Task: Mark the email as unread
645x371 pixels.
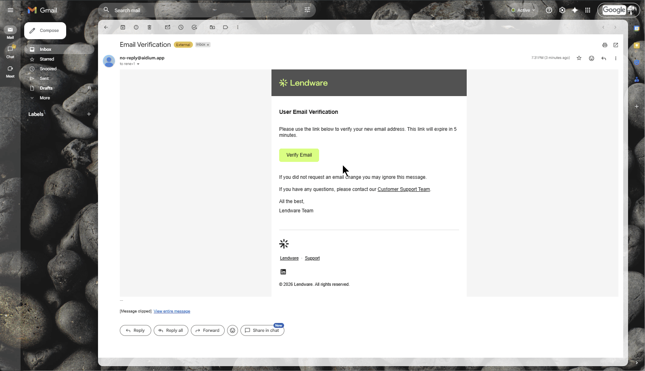Action: (x=167, y=27)
